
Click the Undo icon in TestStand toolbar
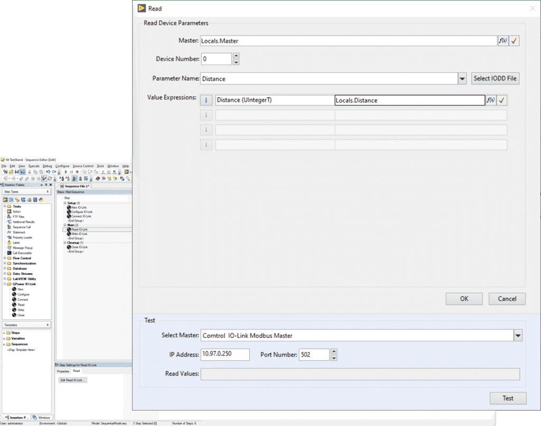[48, 172]
